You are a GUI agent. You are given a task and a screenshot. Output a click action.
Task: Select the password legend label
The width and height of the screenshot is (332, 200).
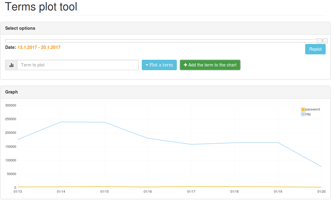pos(313,110)
